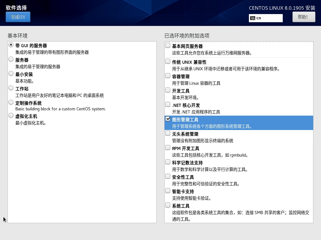This screenshot has height=240, width=321.
Task: Uncheck the 图形管理工具 checkbox
Action: pyautogui.click(x=168, y=119)
